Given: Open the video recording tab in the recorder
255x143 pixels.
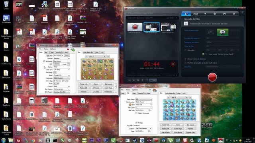Looking at the screenshot, I should 186,14.
